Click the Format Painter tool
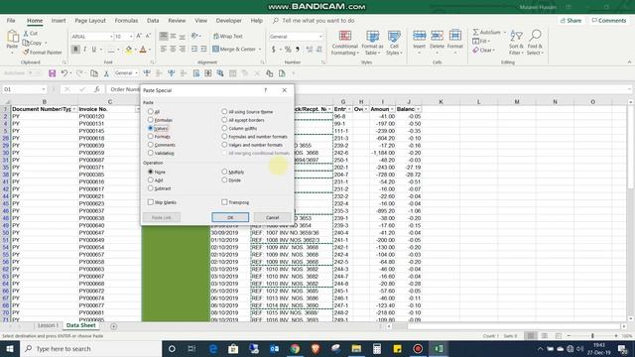Image resolution: width=635 pixels, height=357 pixels. [43, 53]
